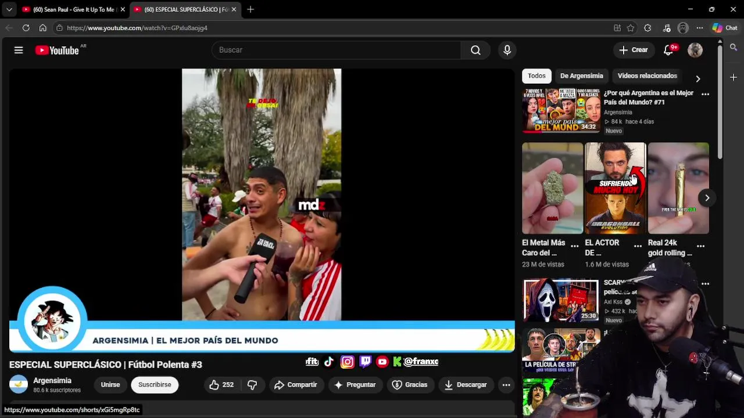This screenshot has width=744, height=418.
Task: Close the ESPECIAL SUPERCLÁSICO tab
Action: [234, 9]
